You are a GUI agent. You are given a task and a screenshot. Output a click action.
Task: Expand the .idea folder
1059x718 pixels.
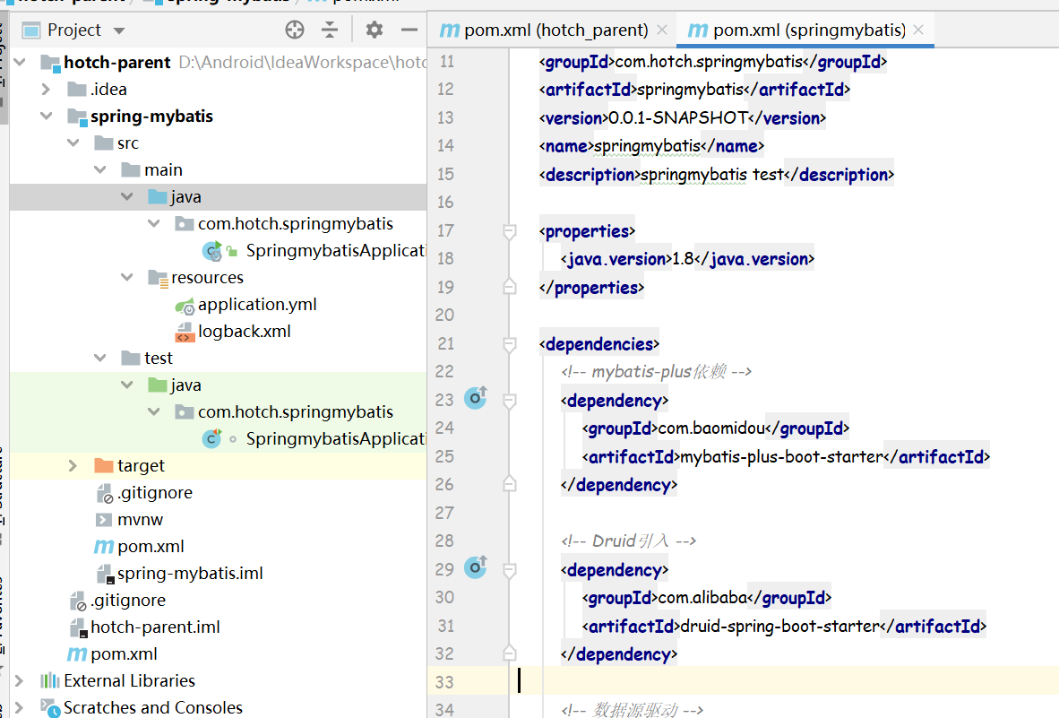(46, 89)
